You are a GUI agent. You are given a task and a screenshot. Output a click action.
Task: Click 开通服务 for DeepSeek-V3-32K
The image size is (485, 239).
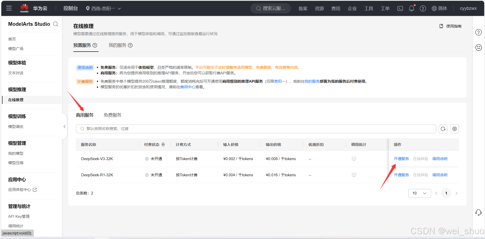pos(401,159)
